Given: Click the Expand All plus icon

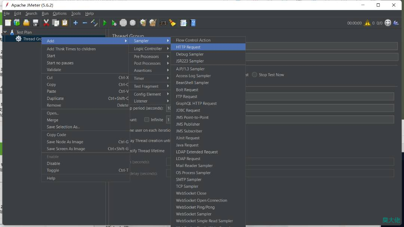Looking at the screenshot, I should coord(76,23).
